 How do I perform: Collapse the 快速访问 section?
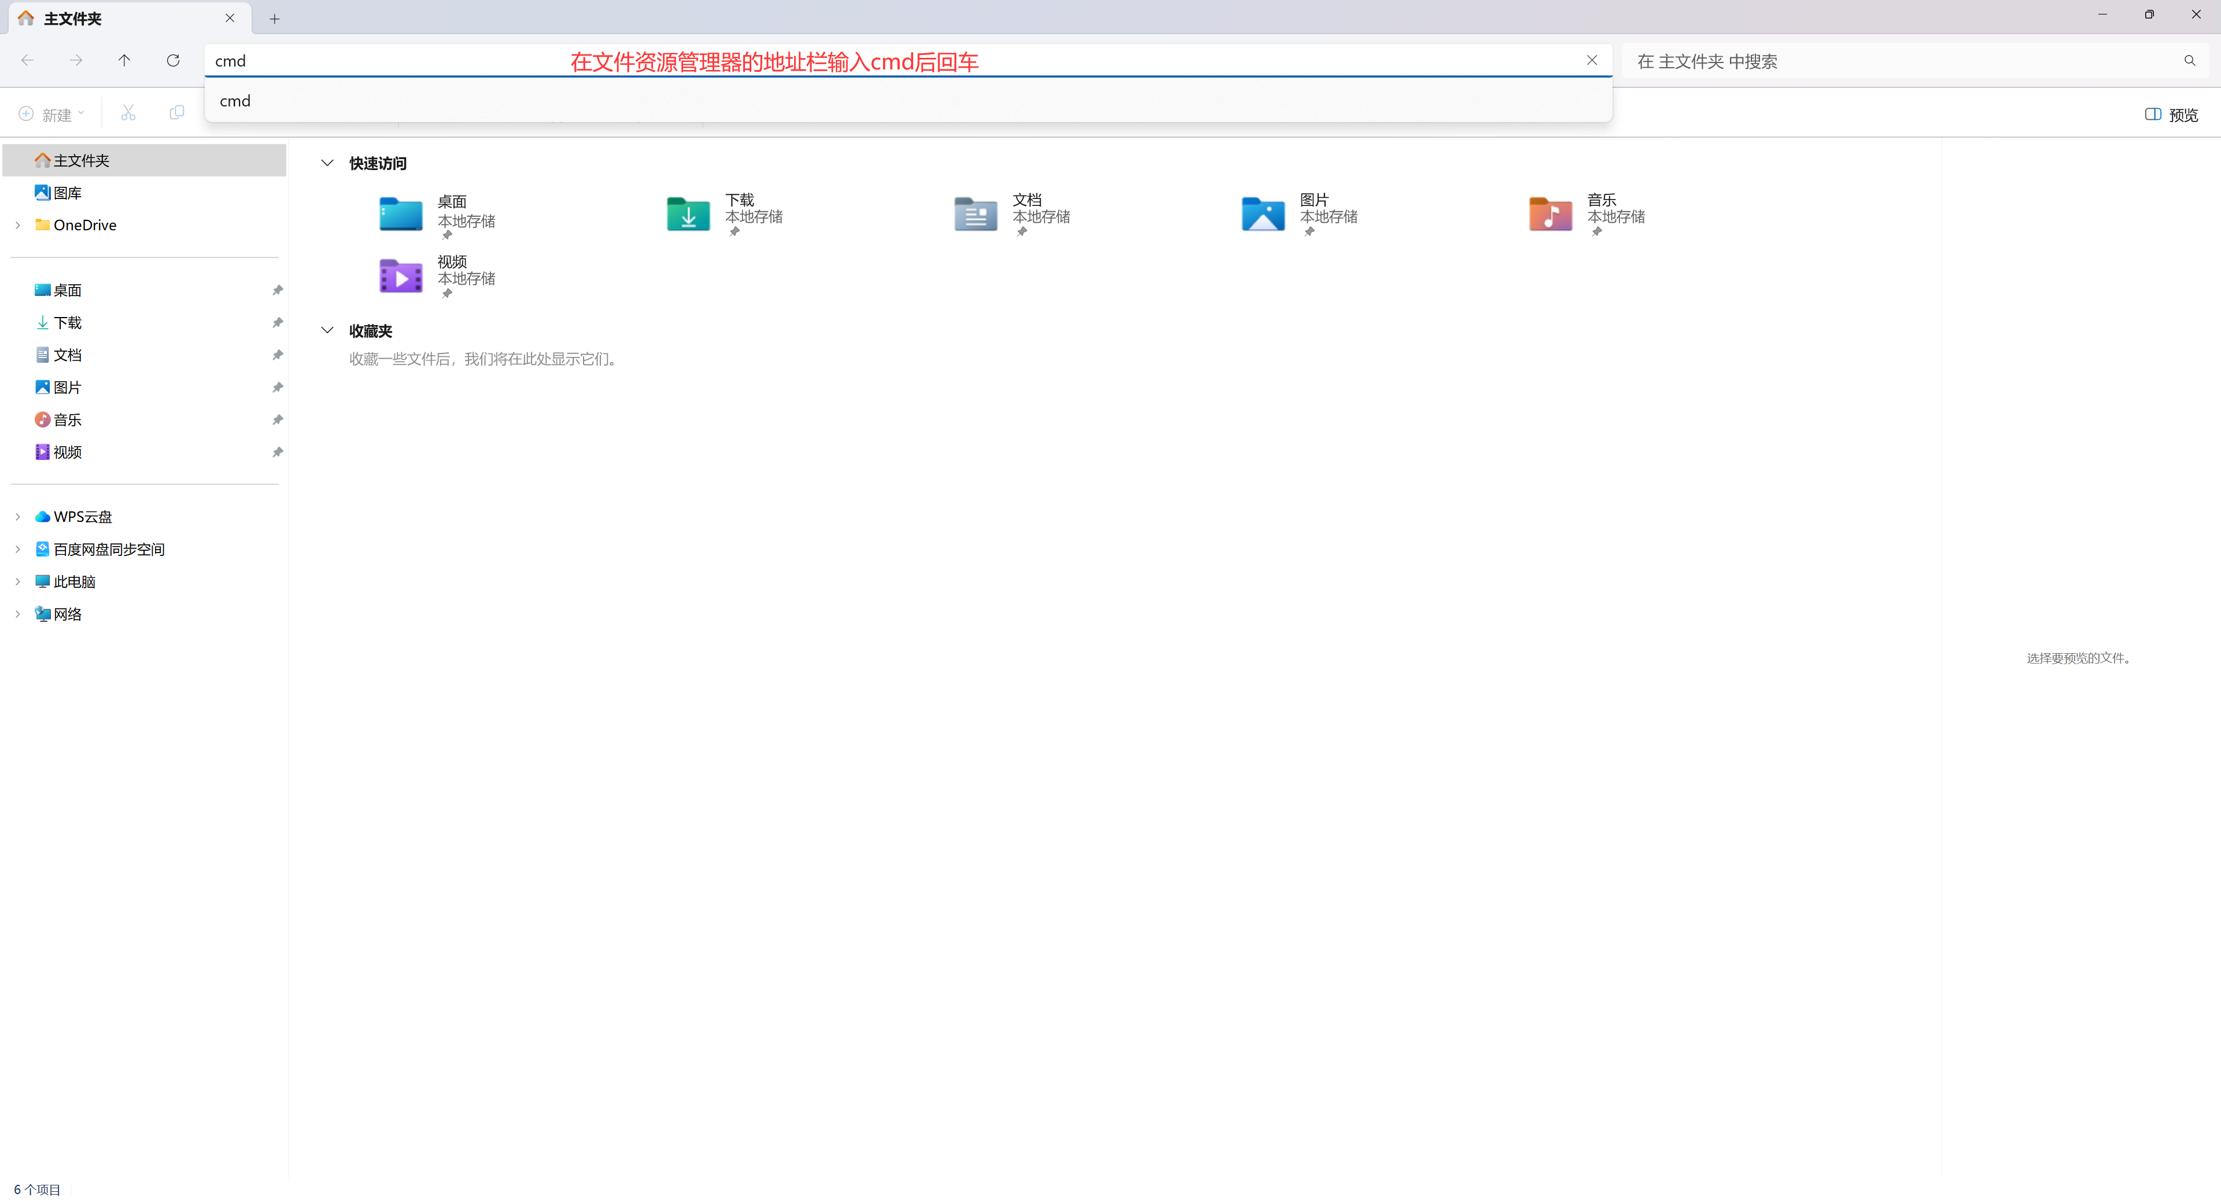(327, 163)
